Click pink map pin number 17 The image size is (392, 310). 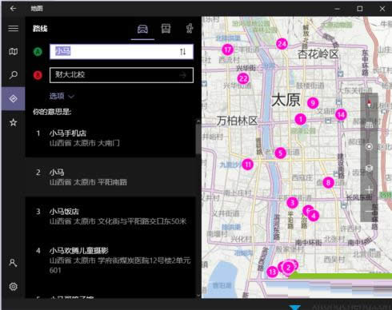click(x=227, y=50)
